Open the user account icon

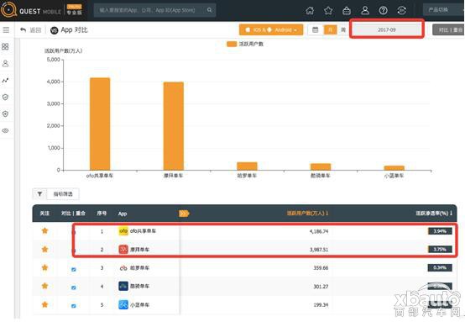pyautogui.click(x=365, y=10)
